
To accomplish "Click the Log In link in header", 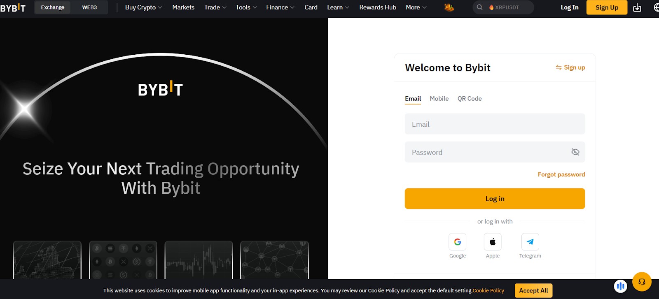I will 570,7.
